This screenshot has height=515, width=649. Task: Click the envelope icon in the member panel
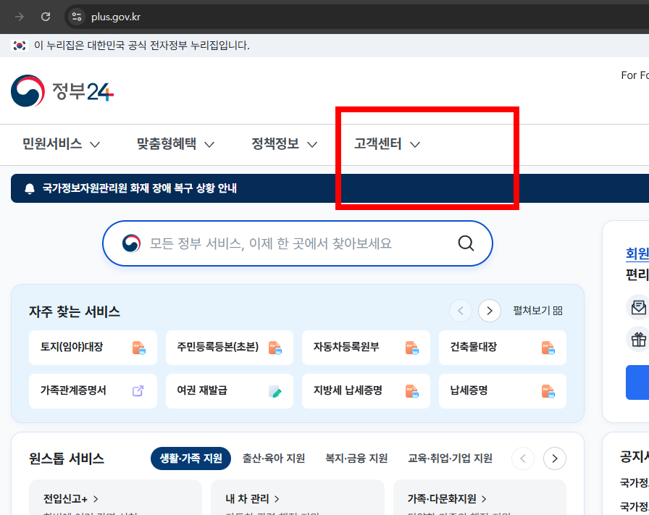coord(639,307)
